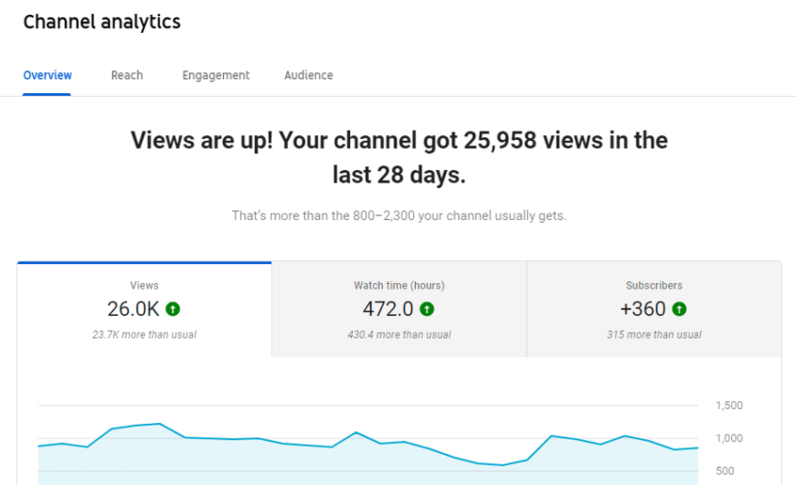Switch to the Overview tab
This screenshot has height=485, width=796.
pos(47,75)
